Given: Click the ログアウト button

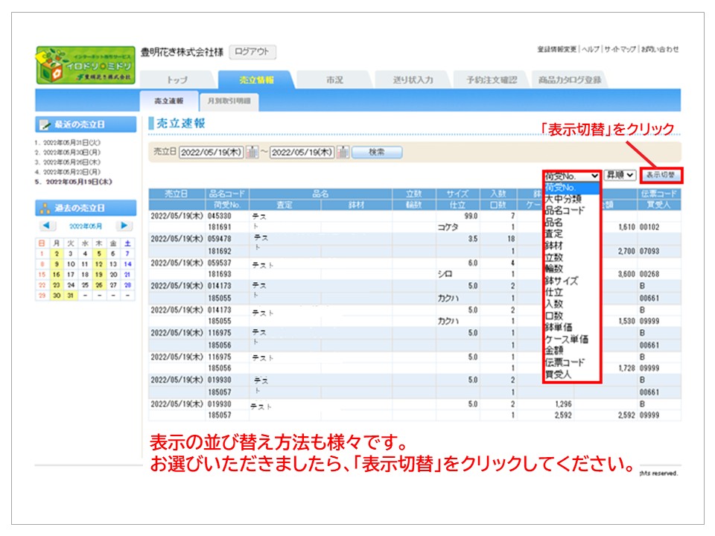Looking at the screenshot, I should (x=252, y=52).
